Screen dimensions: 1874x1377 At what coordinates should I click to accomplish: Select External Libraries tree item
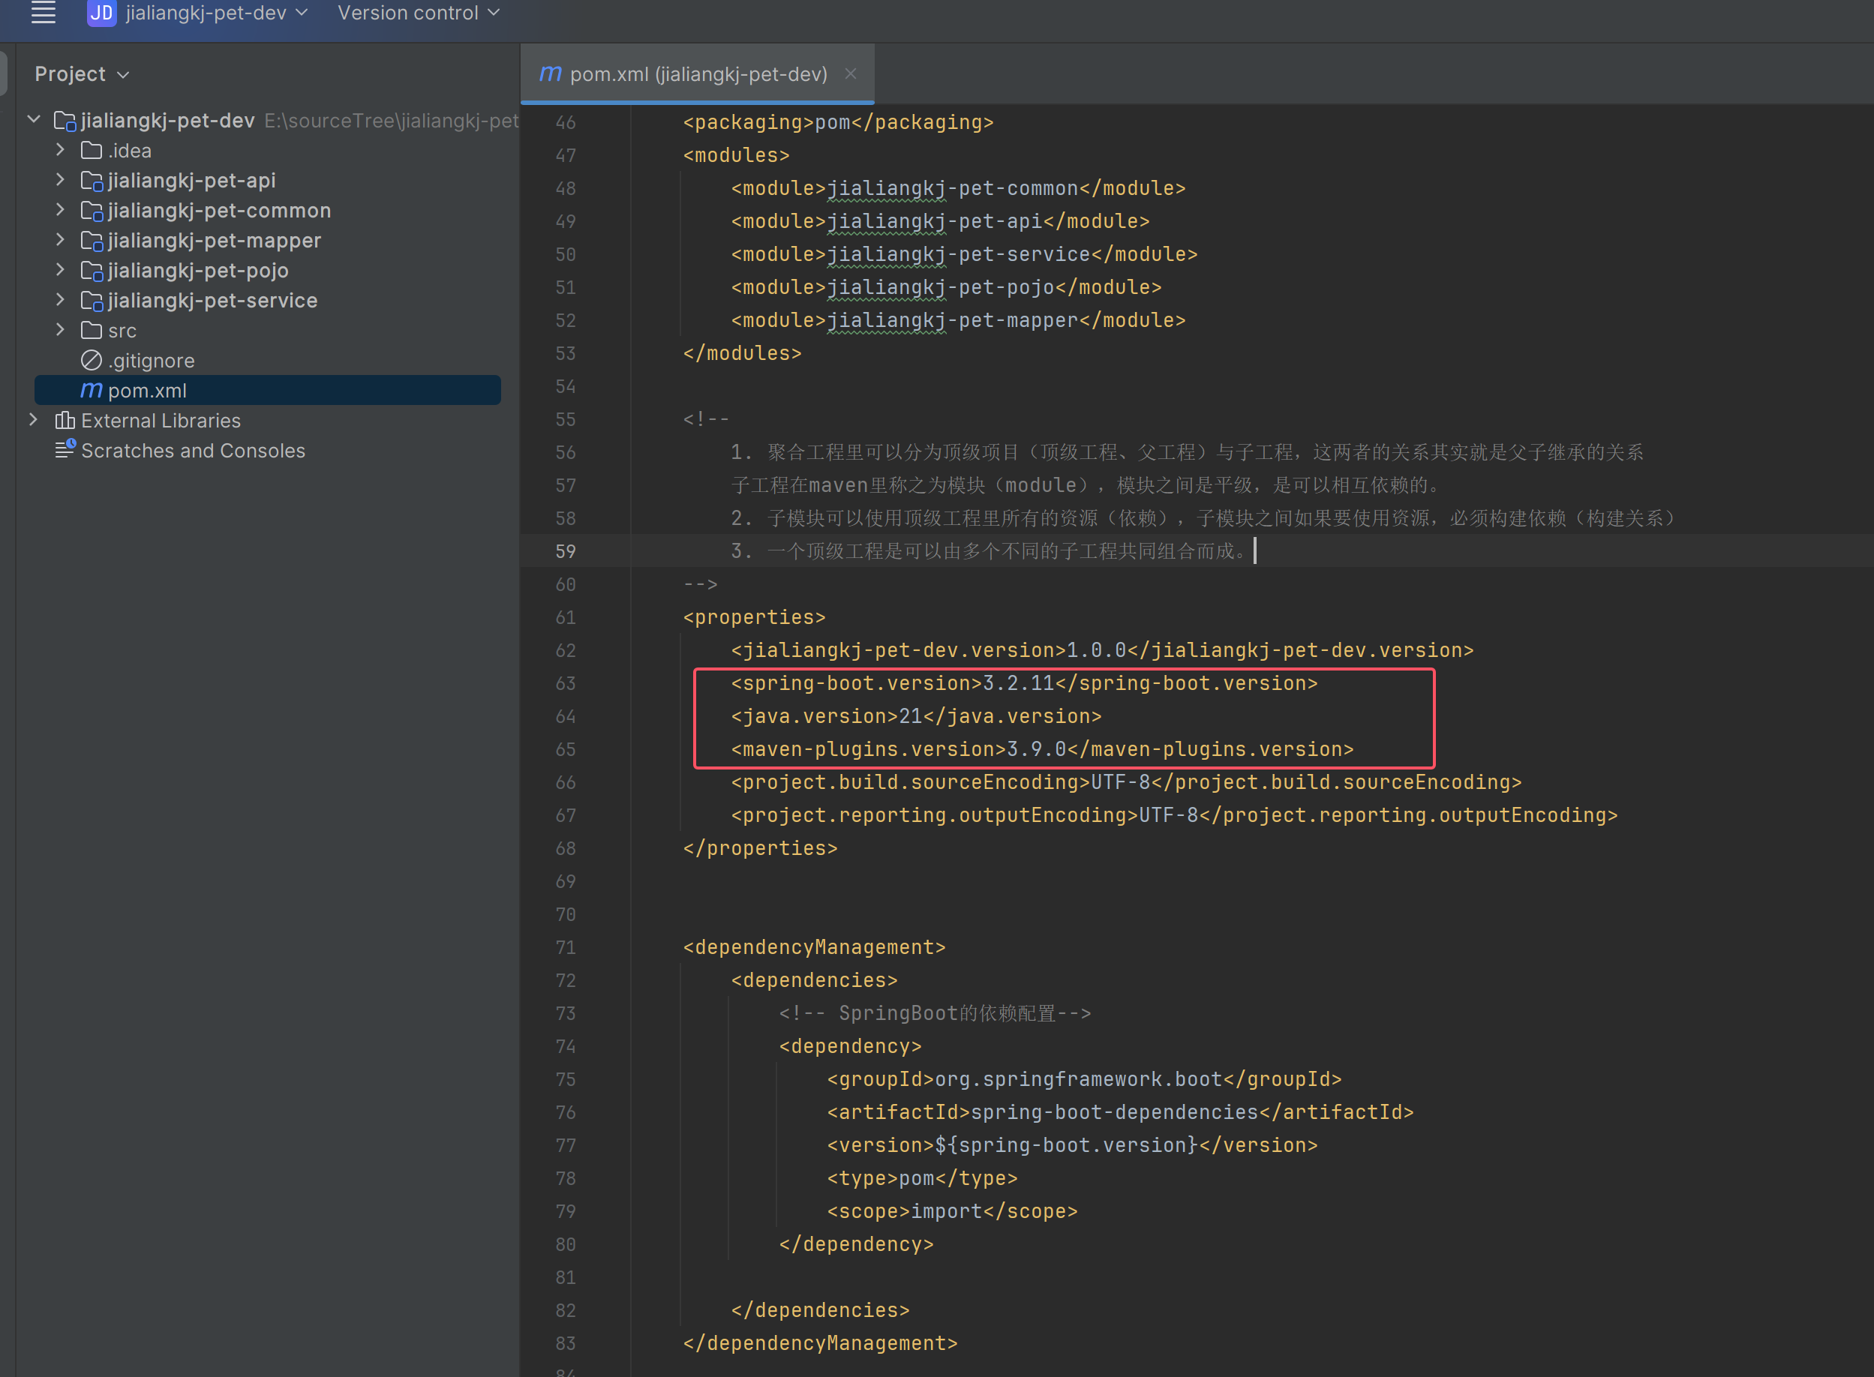click(160, 421)
